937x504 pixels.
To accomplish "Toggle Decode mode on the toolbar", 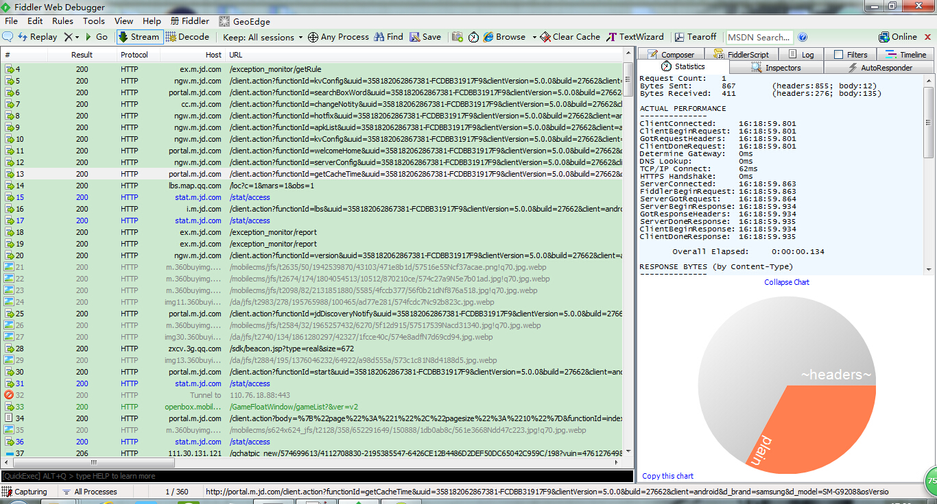I will click(187, 37).
